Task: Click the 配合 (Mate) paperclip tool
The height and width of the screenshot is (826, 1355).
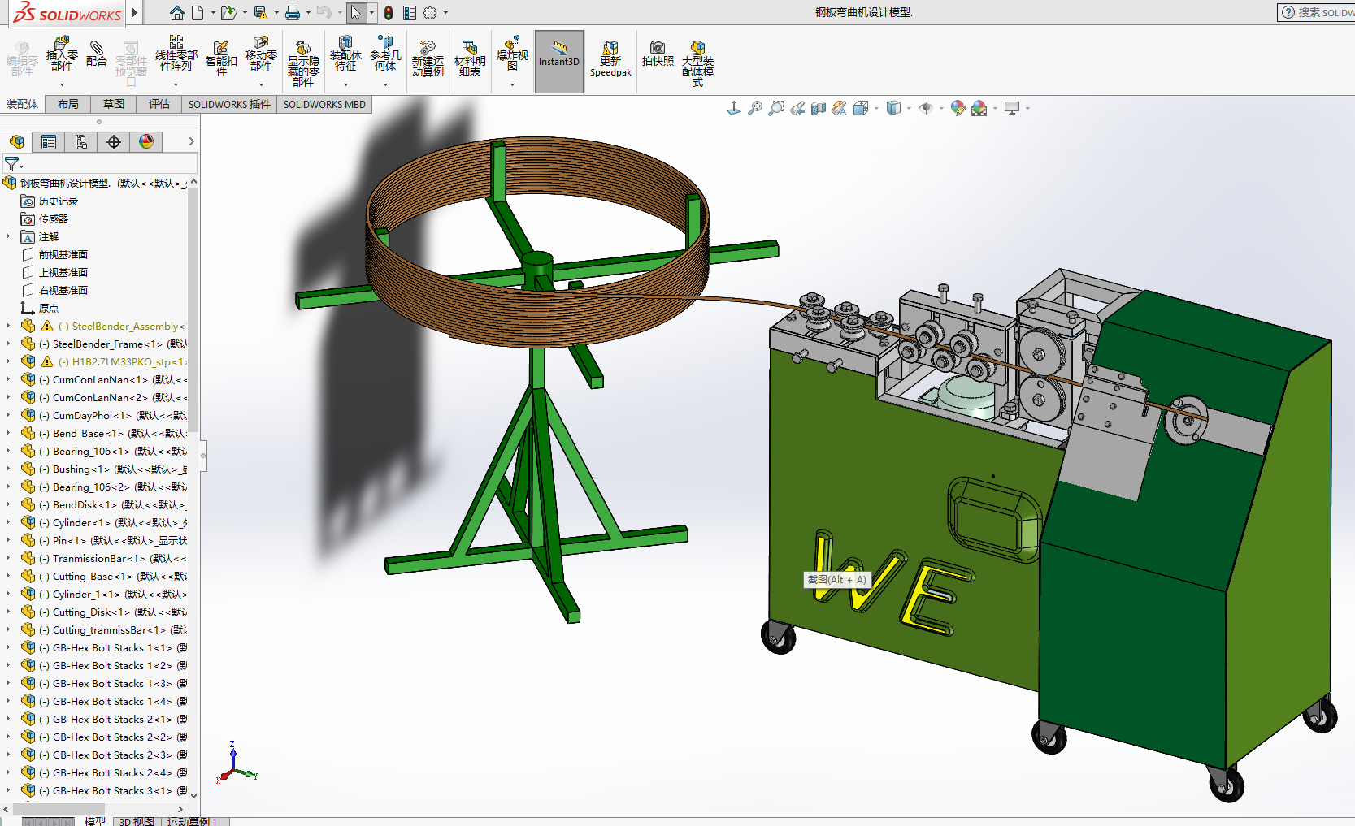Action: tap(96, 54)
